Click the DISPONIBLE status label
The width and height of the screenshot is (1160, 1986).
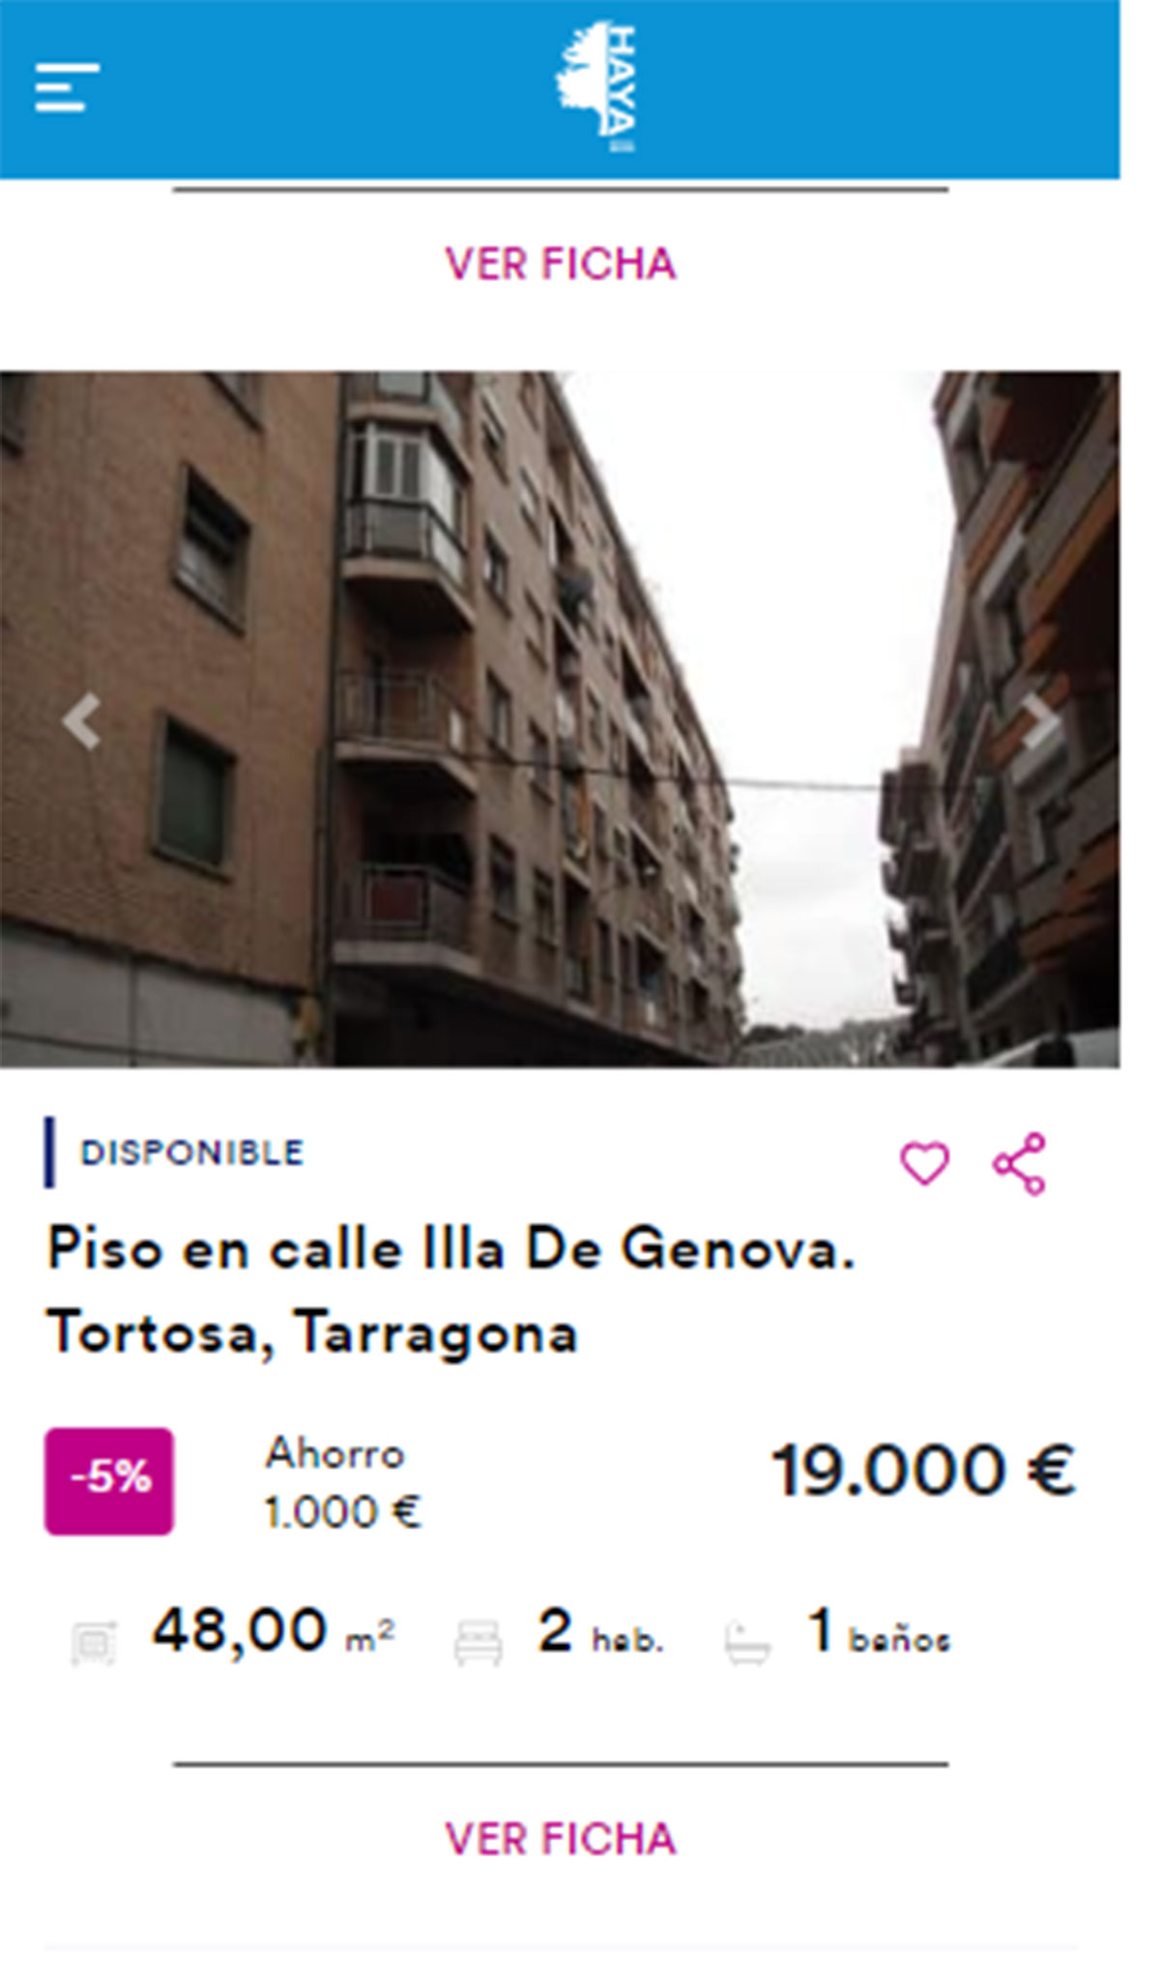(192, 1153)
